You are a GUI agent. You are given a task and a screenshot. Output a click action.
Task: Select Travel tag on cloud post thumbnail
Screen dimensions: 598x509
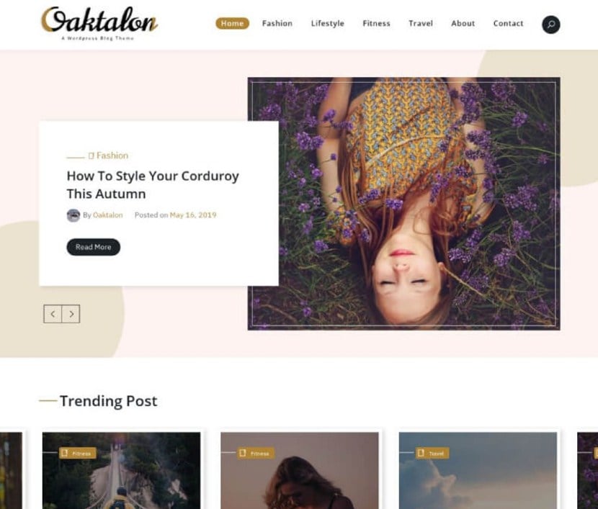[432, 453]
